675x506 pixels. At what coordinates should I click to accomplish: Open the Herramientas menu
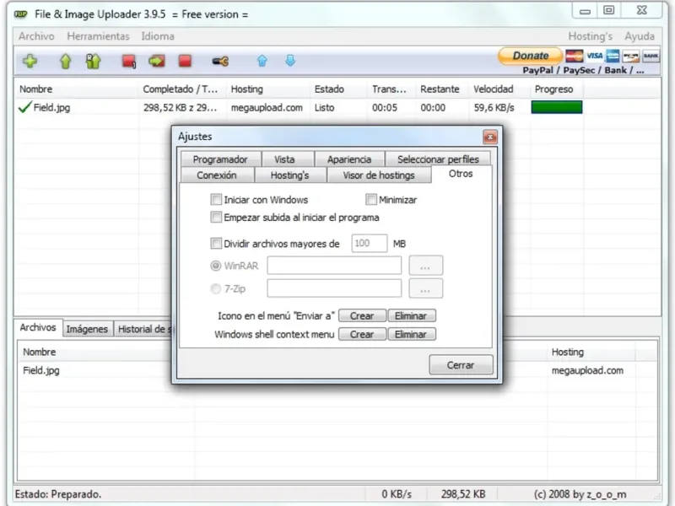point(98,36)
